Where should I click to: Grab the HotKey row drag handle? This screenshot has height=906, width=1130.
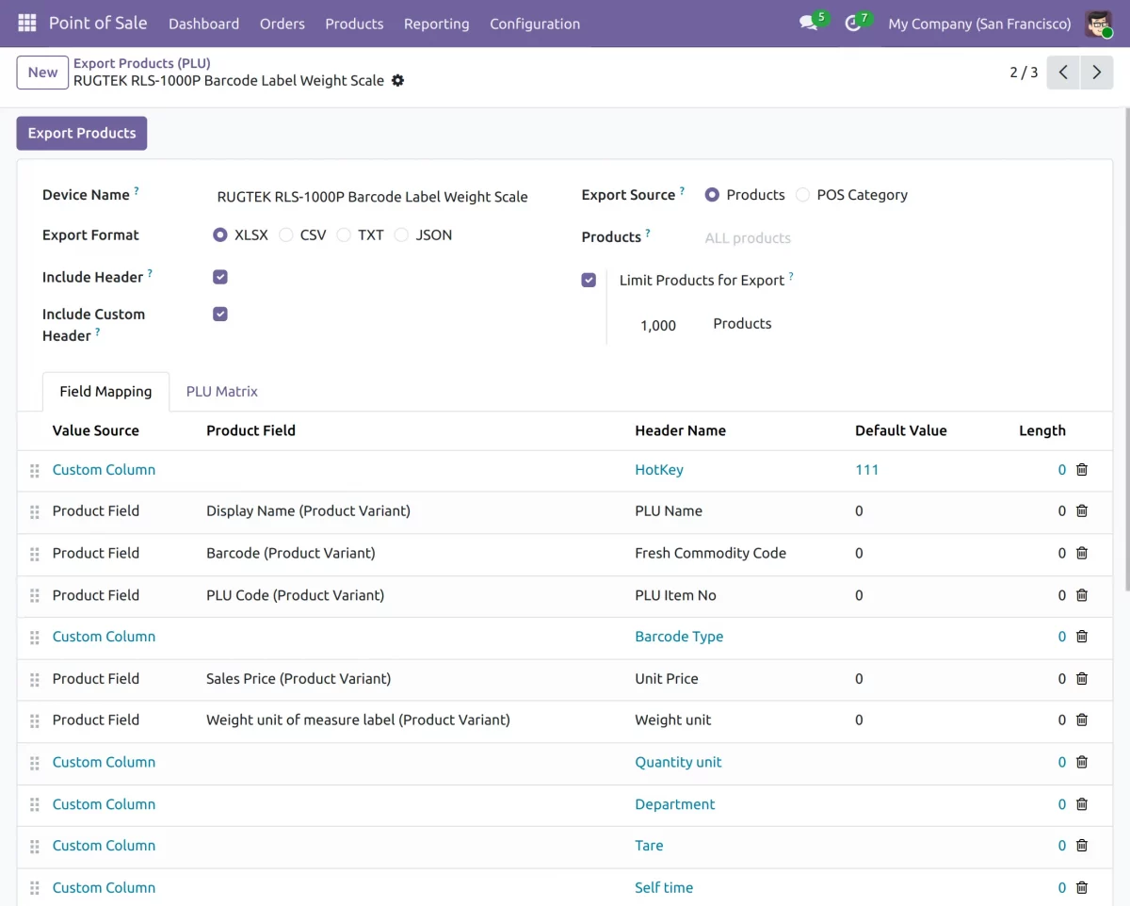pos(35,471)
